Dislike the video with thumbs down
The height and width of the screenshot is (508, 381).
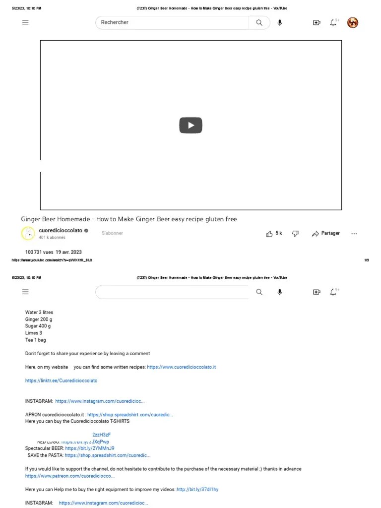coord(295,233)
